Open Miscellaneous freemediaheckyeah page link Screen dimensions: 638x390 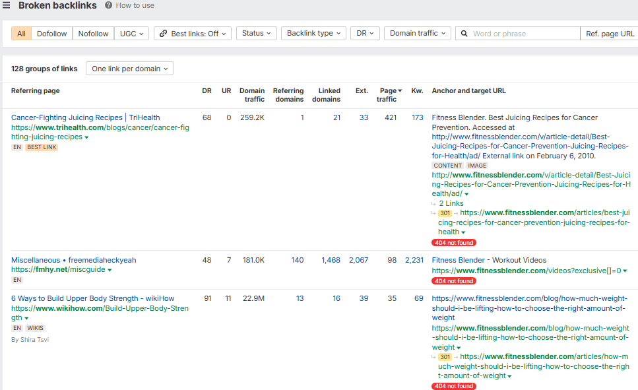(x=74, y=260)
